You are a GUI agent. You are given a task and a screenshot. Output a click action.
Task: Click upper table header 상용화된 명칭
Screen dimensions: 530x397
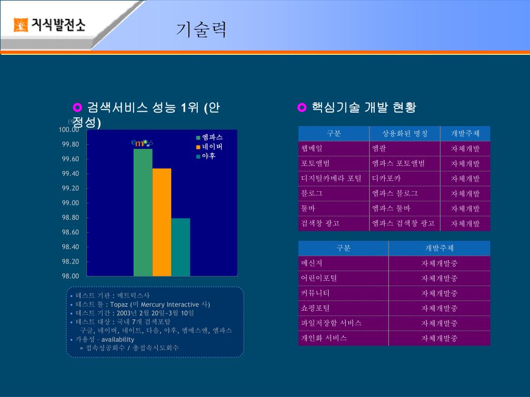405,134
